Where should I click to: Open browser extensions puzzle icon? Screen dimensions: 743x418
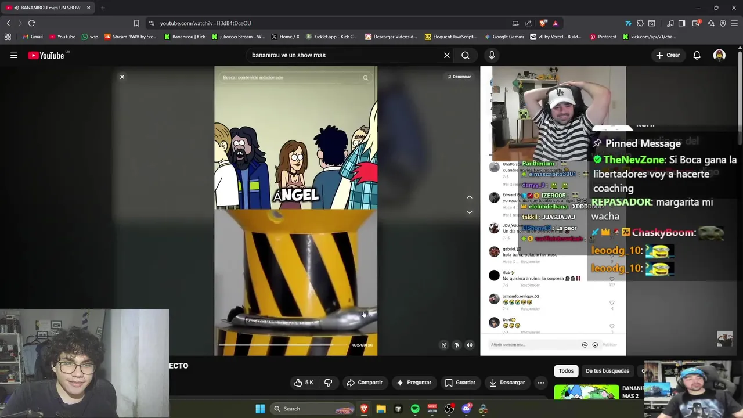(x=640, y=23)
